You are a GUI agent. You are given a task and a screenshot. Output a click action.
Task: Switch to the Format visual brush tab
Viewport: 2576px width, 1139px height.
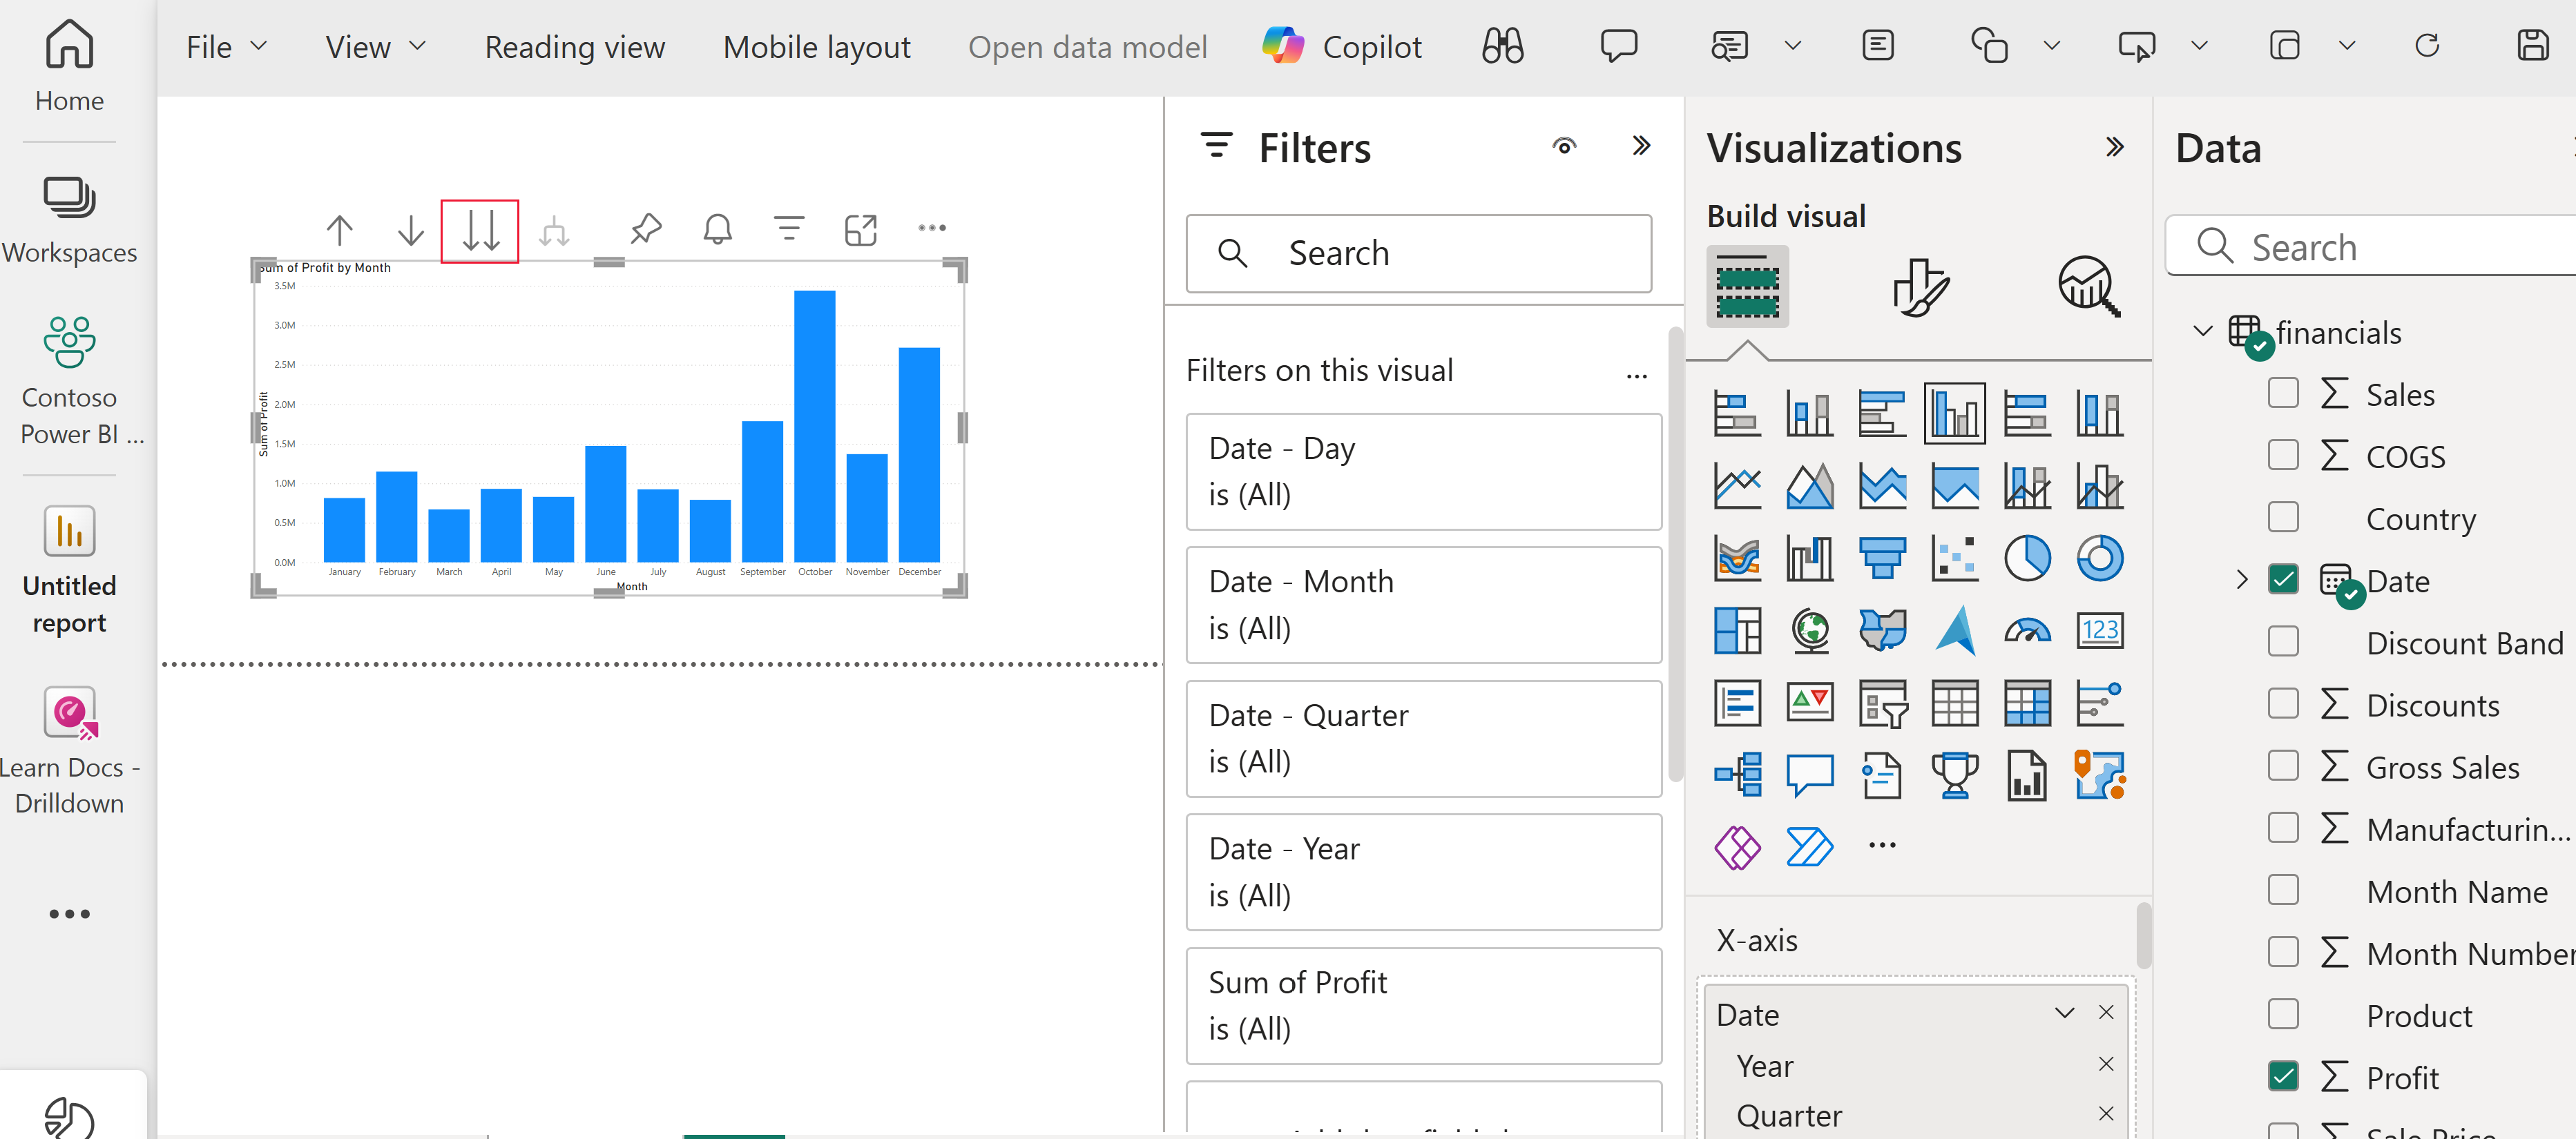click(x=1920, y=288)
